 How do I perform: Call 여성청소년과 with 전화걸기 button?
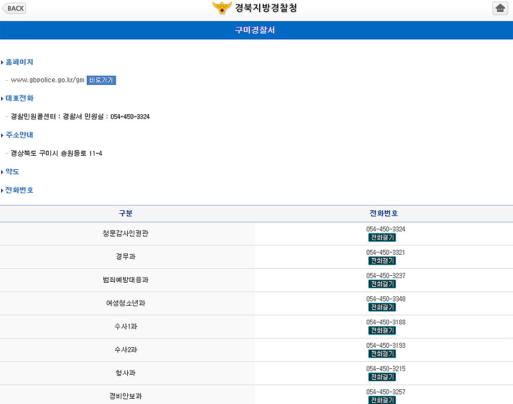pos(382,307)
